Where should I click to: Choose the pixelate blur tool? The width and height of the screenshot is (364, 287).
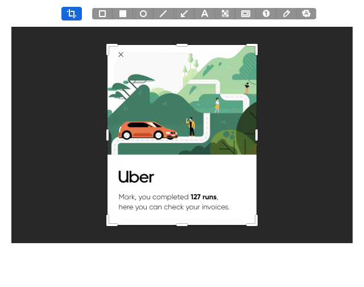[225, 14]
